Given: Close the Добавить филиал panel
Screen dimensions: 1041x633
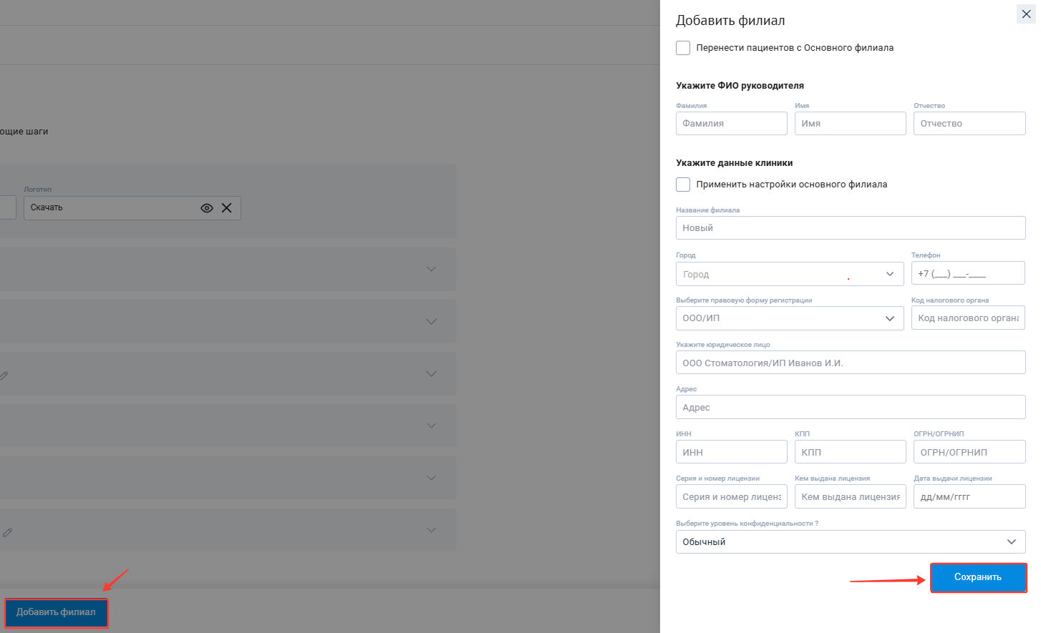Looking at the screenshot, I should (1026, 14).
